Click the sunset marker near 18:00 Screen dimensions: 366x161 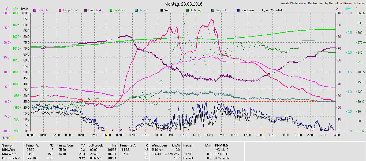coord(264,138)
